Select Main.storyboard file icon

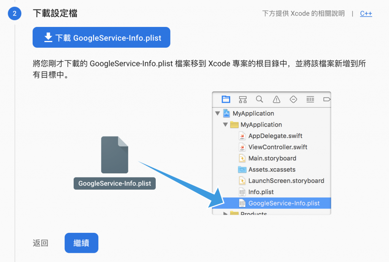pyautogui.click(x=242, y=158)
